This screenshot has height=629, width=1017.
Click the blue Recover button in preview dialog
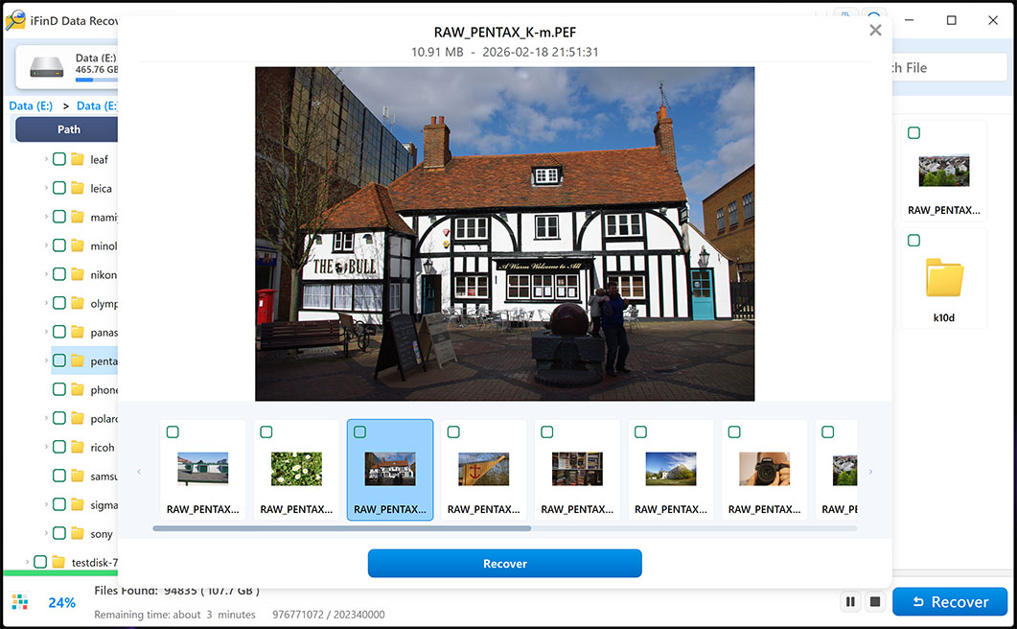504,564
